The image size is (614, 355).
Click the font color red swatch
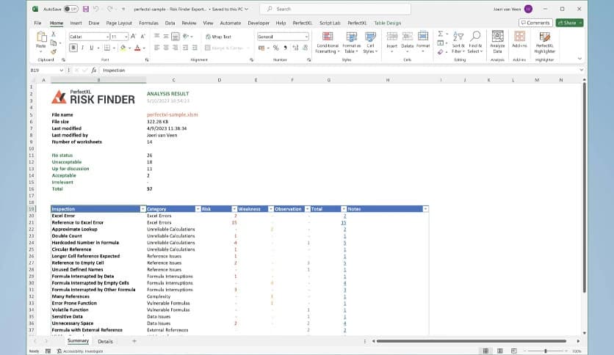click(137, 48)
